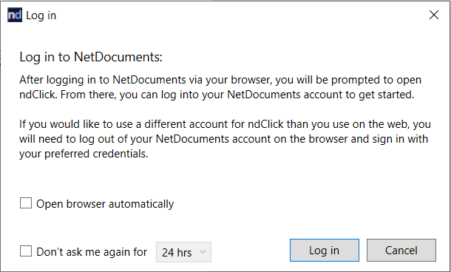
Task: Click paragraph starting 'If you would like to use'
Action: click(x=225, y=139)
